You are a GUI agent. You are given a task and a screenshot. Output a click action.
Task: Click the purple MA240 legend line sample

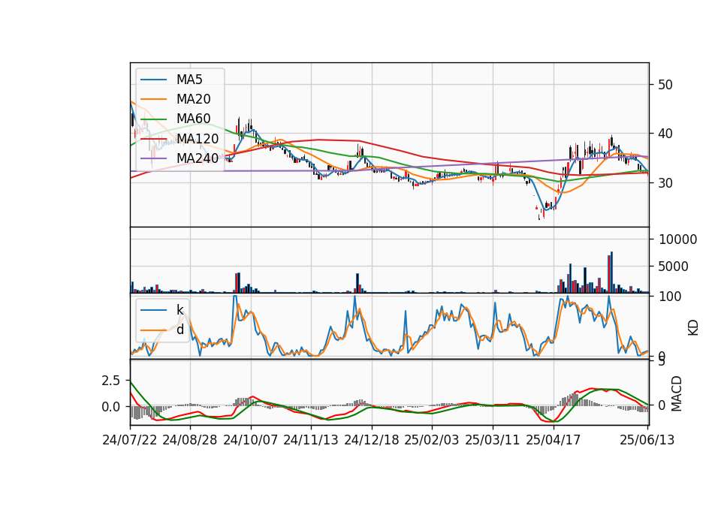pyautogui.click(x=153, y=158)
